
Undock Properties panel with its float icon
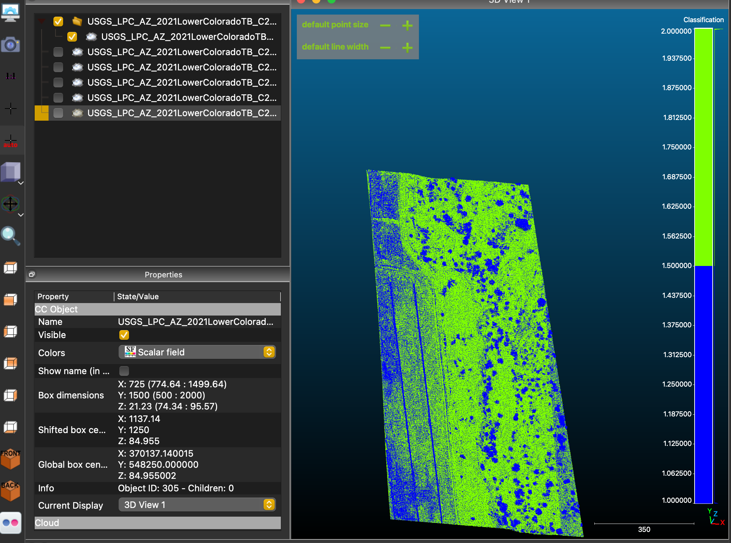(x=32, y=275)
